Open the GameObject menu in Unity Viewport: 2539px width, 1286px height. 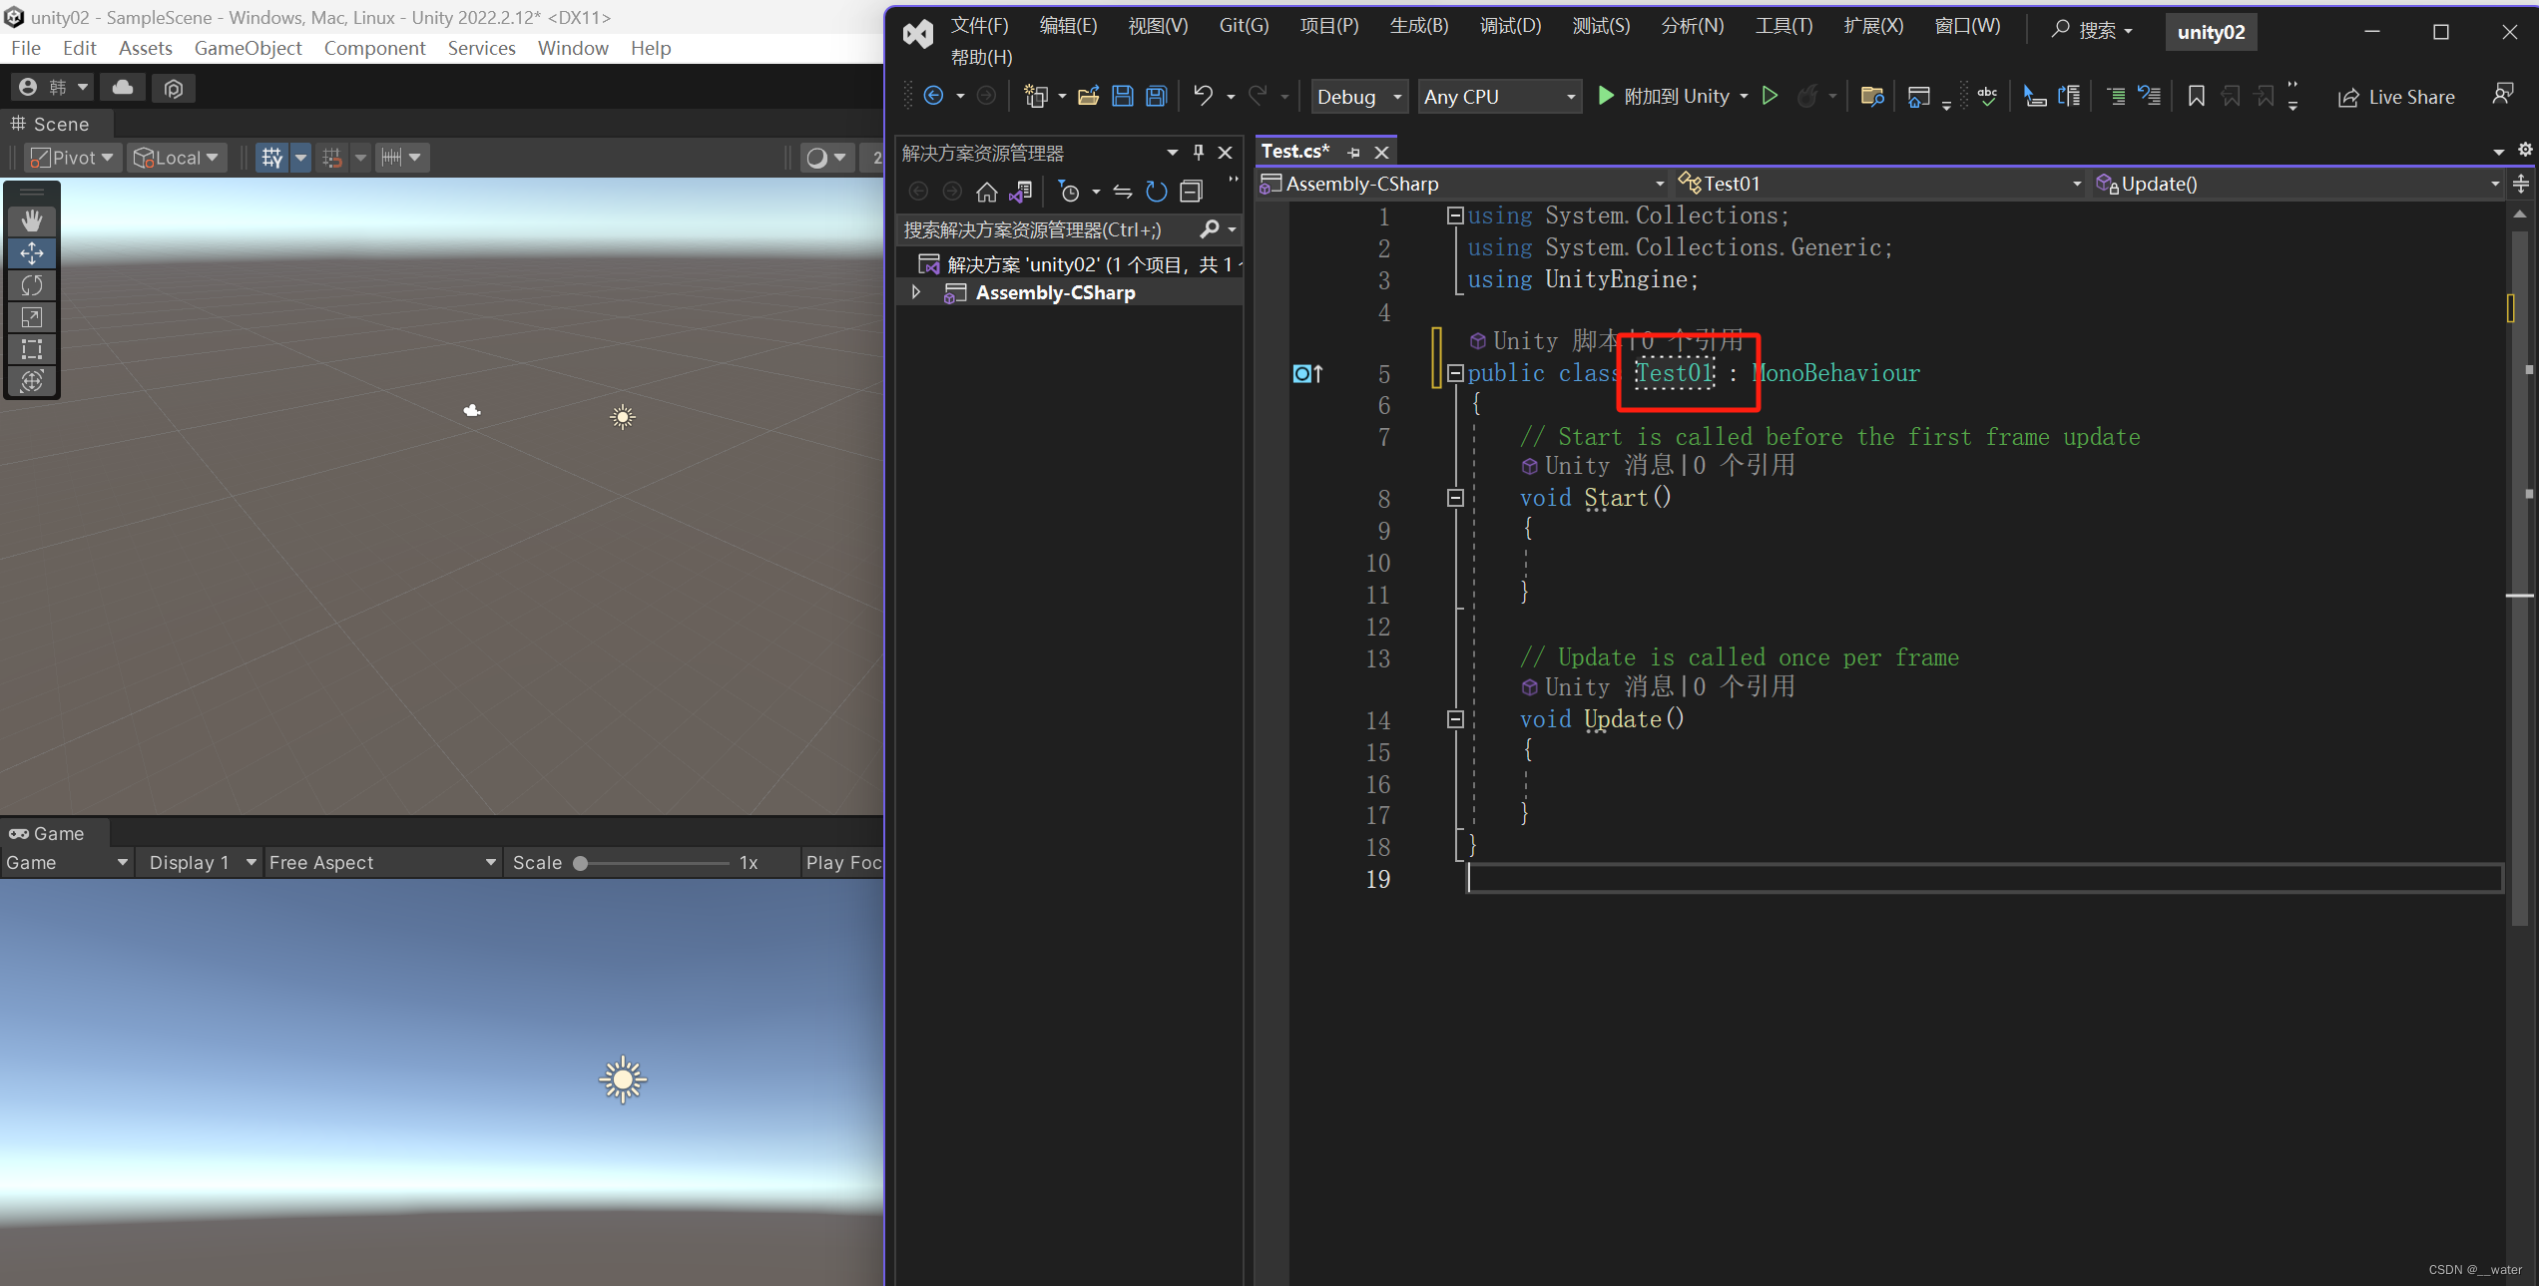coord(248,48)
